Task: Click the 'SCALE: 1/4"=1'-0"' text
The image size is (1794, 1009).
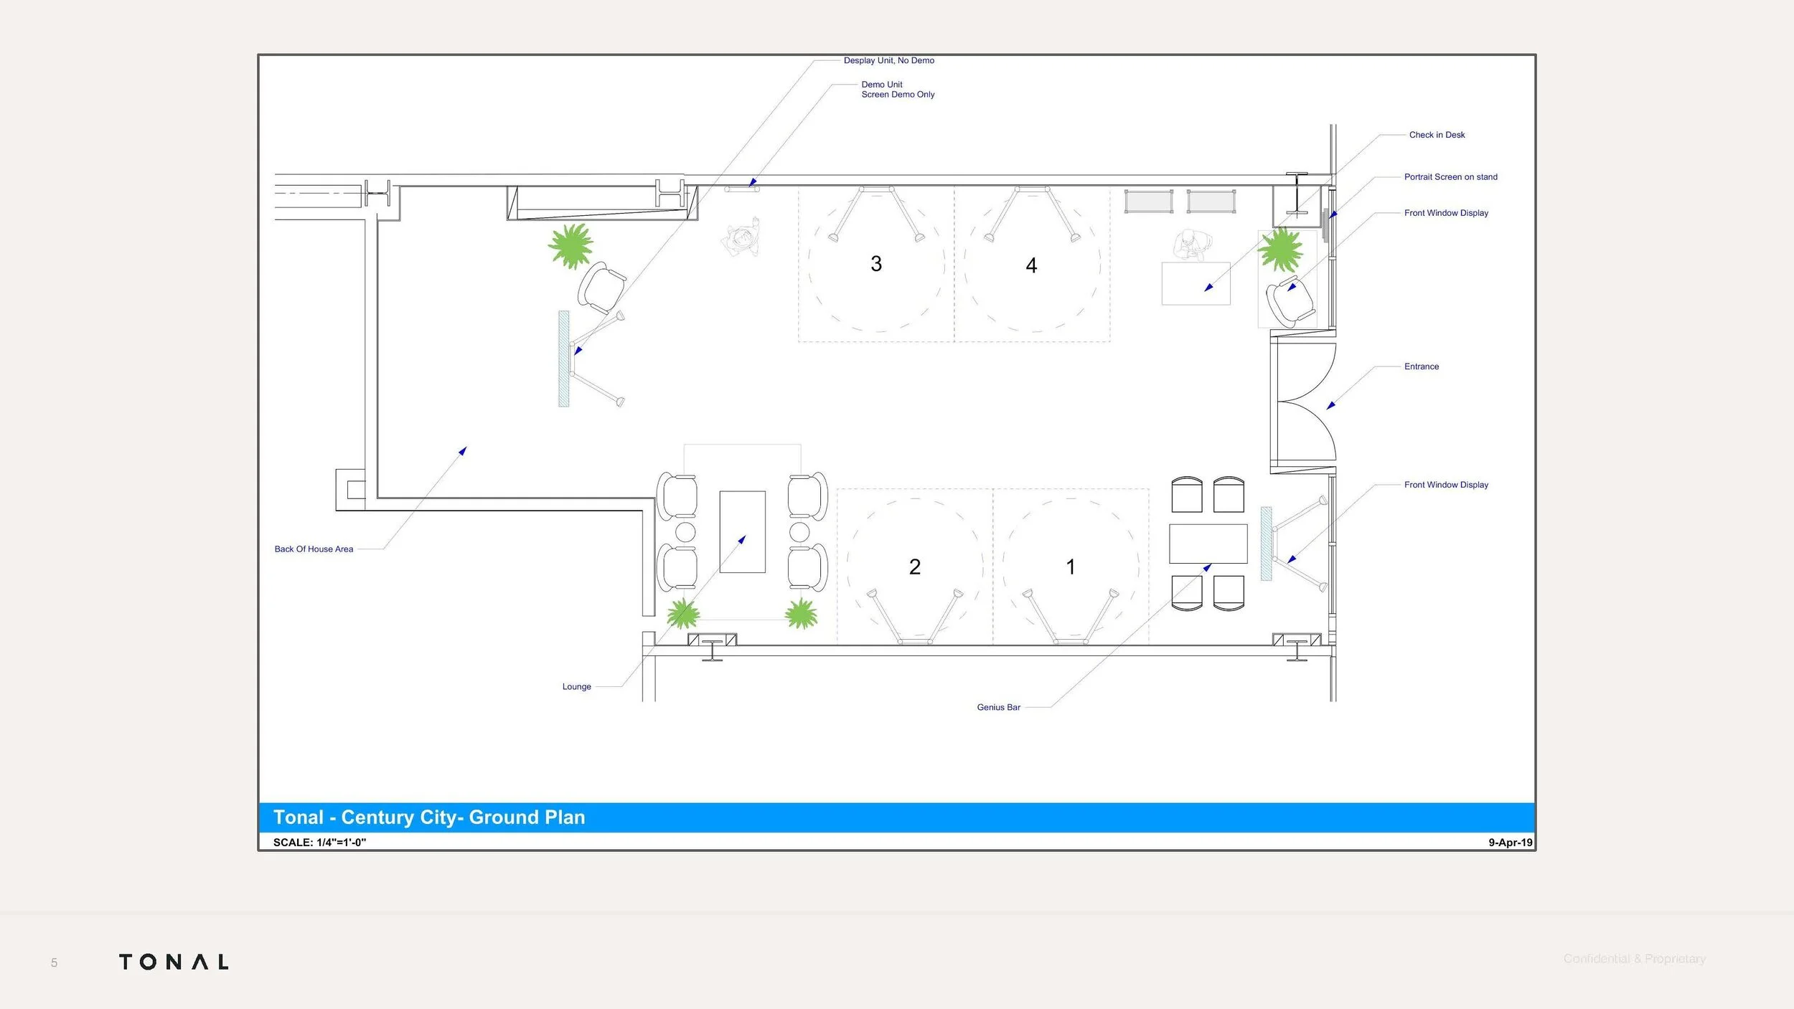Action: coord(319,843)
